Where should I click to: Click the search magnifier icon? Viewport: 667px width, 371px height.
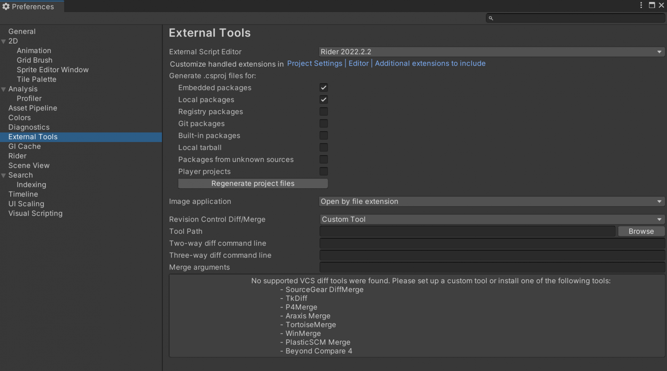tap(491, 18)
